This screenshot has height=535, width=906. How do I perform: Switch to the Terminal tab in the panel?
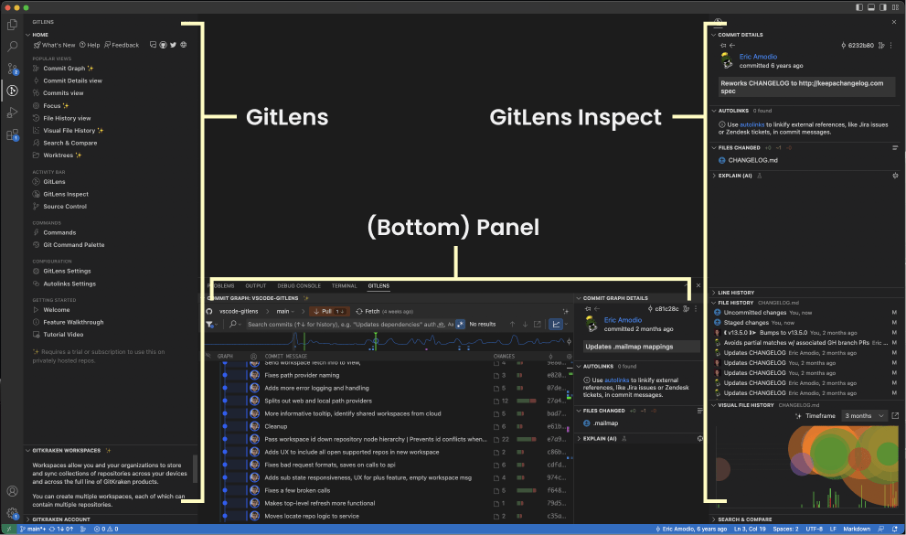344,285
